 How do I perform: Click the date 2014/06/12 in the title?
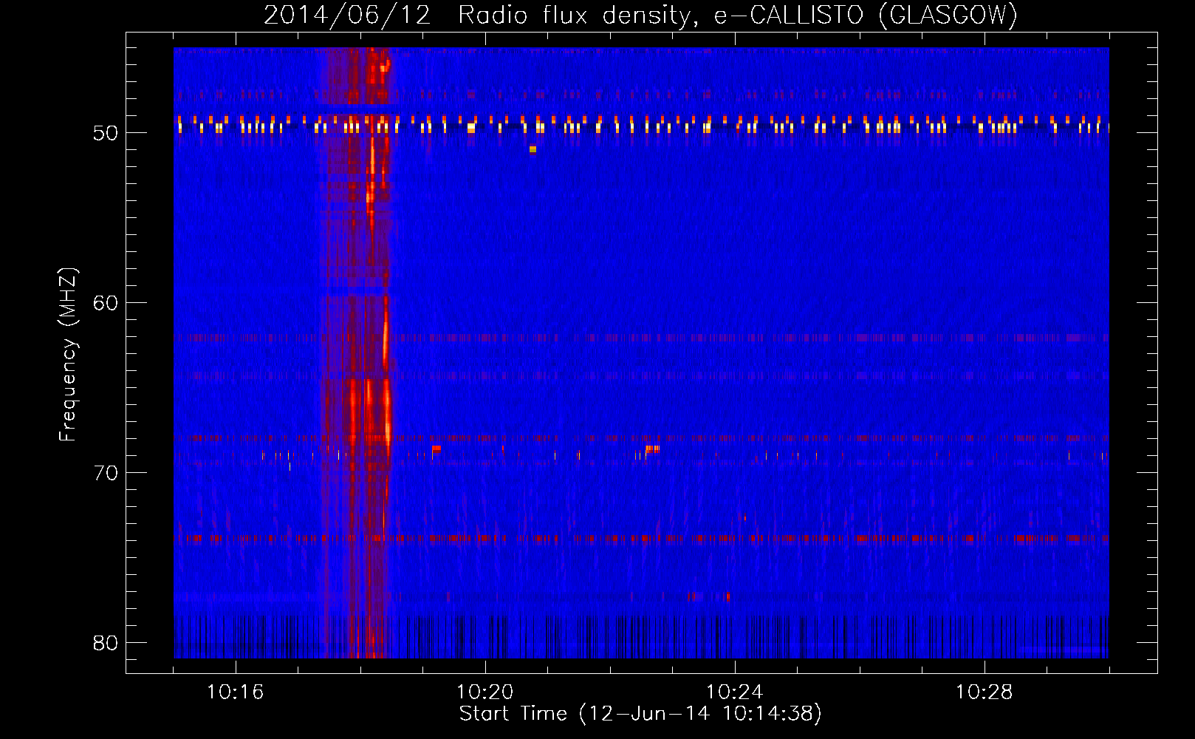coord(347,15)
